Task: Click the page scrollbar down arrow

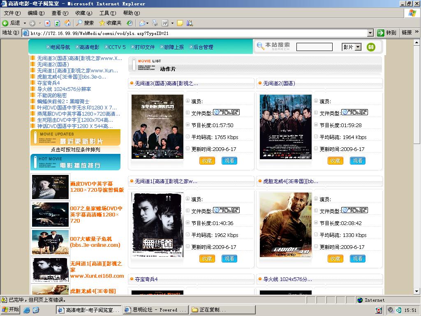Action: (416, 291)
